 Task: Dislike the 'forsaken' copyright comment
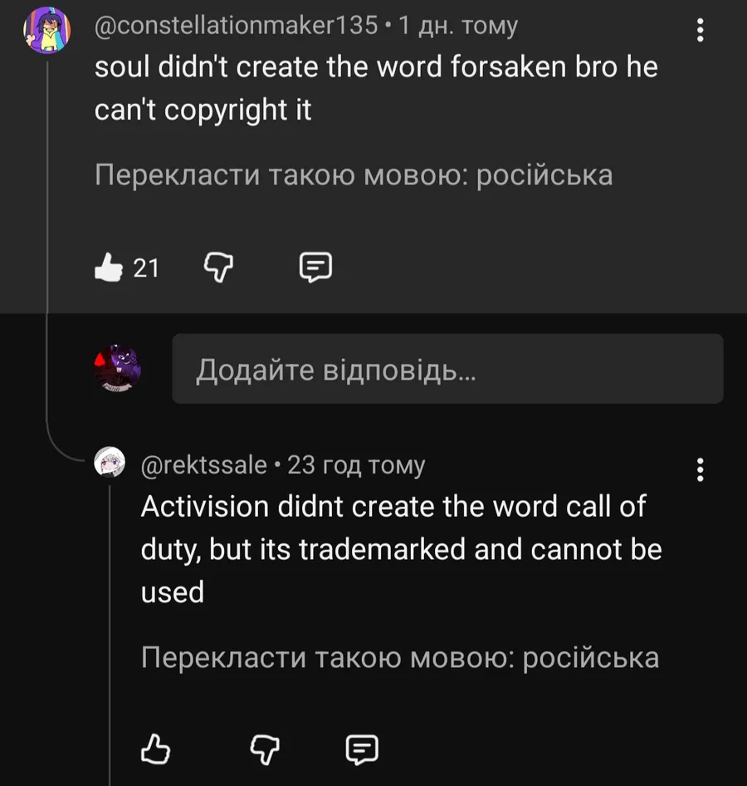pos(219,268)
